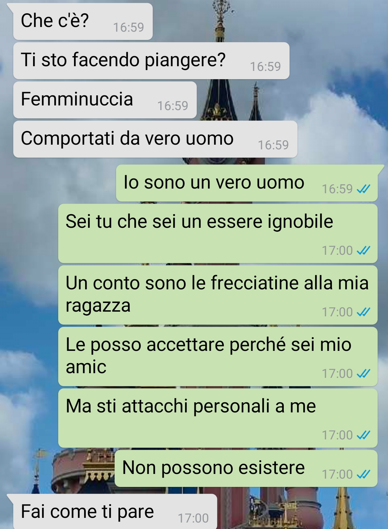The height and width of the screenshot is (529, 388).
Task: Tap the double checkmark beside "ragazza" message
Action: pos(363,312)
